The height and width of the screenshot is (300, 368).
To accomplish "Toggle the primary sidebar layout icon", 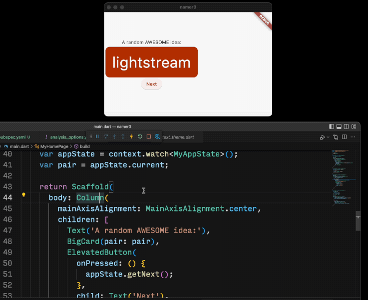I will click(332, 126).
